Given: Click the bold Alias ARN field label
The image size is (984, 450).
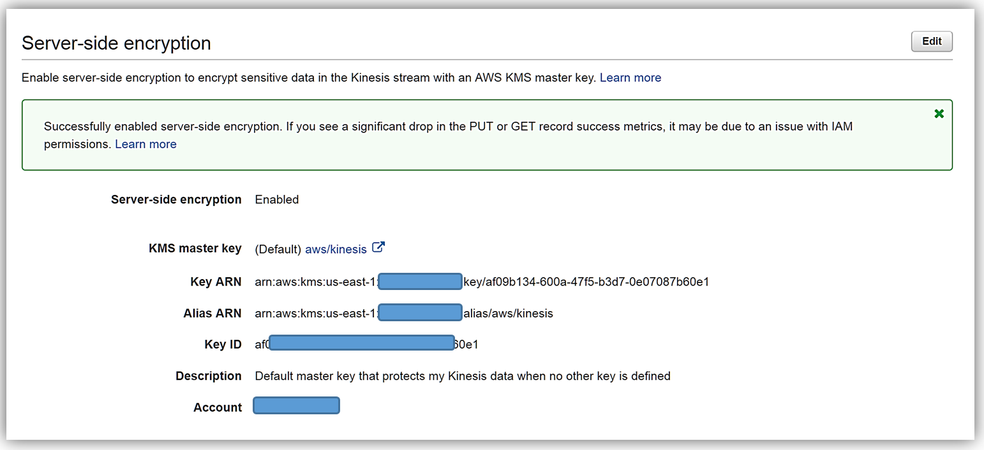Looking at the screenshot, I should click(x=212, y=313).
